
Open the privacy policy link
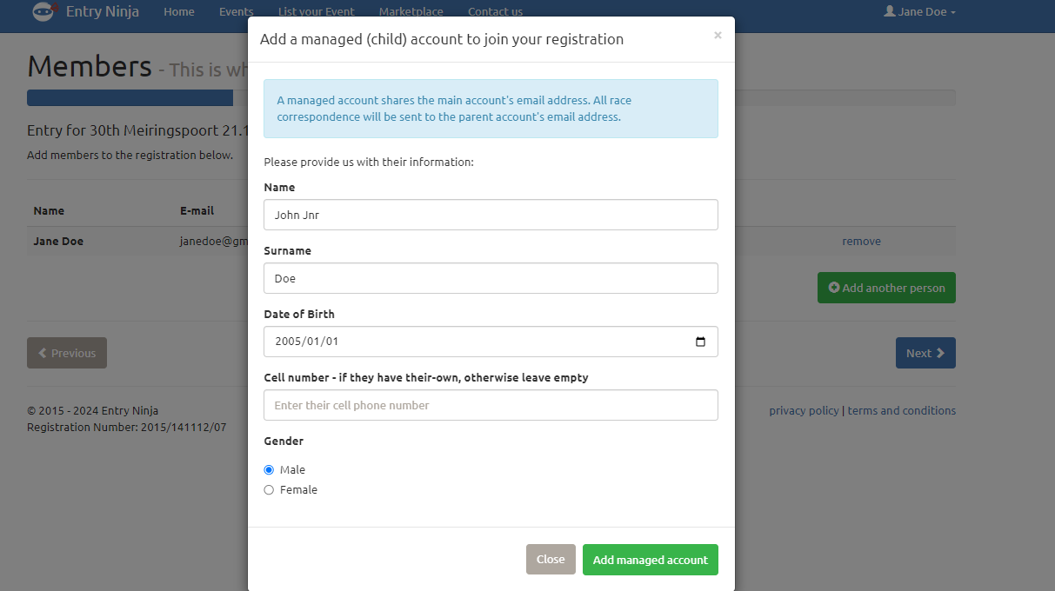pyautogui.click(x=804, y=411)
